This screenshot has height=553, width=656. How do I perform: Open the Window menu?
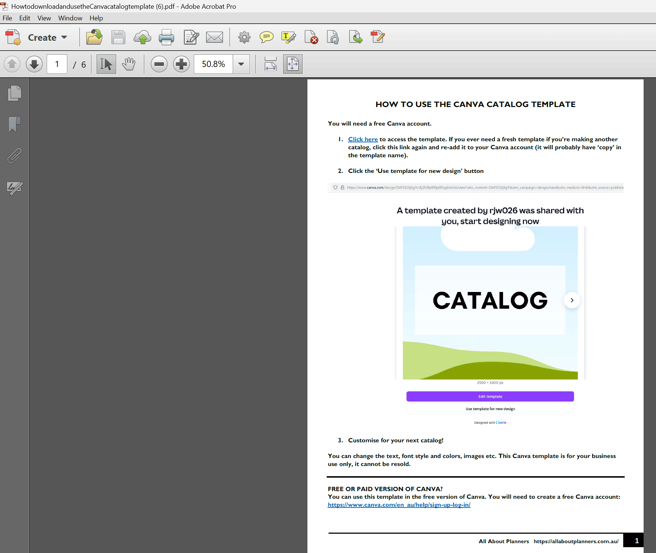tap(70, 18)
